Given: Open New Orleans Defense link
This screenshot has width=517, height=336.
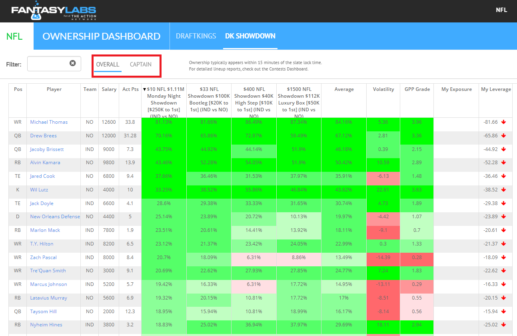Looking at the screenshot, I should (55, 217).
